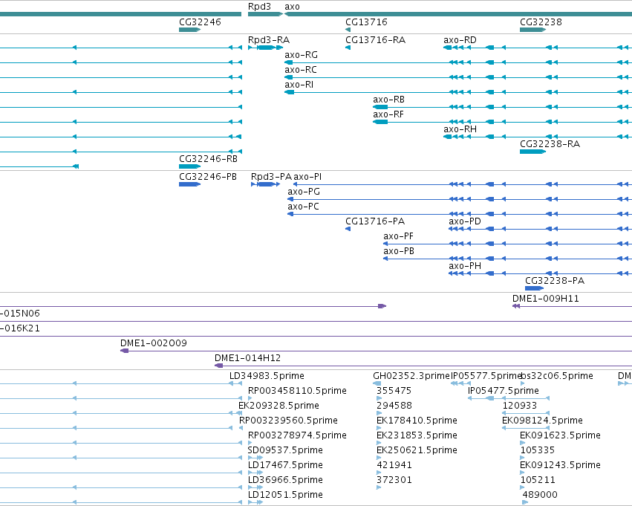Click transcript axo-RF label
The image size is (632, 506).
[388, 114]
